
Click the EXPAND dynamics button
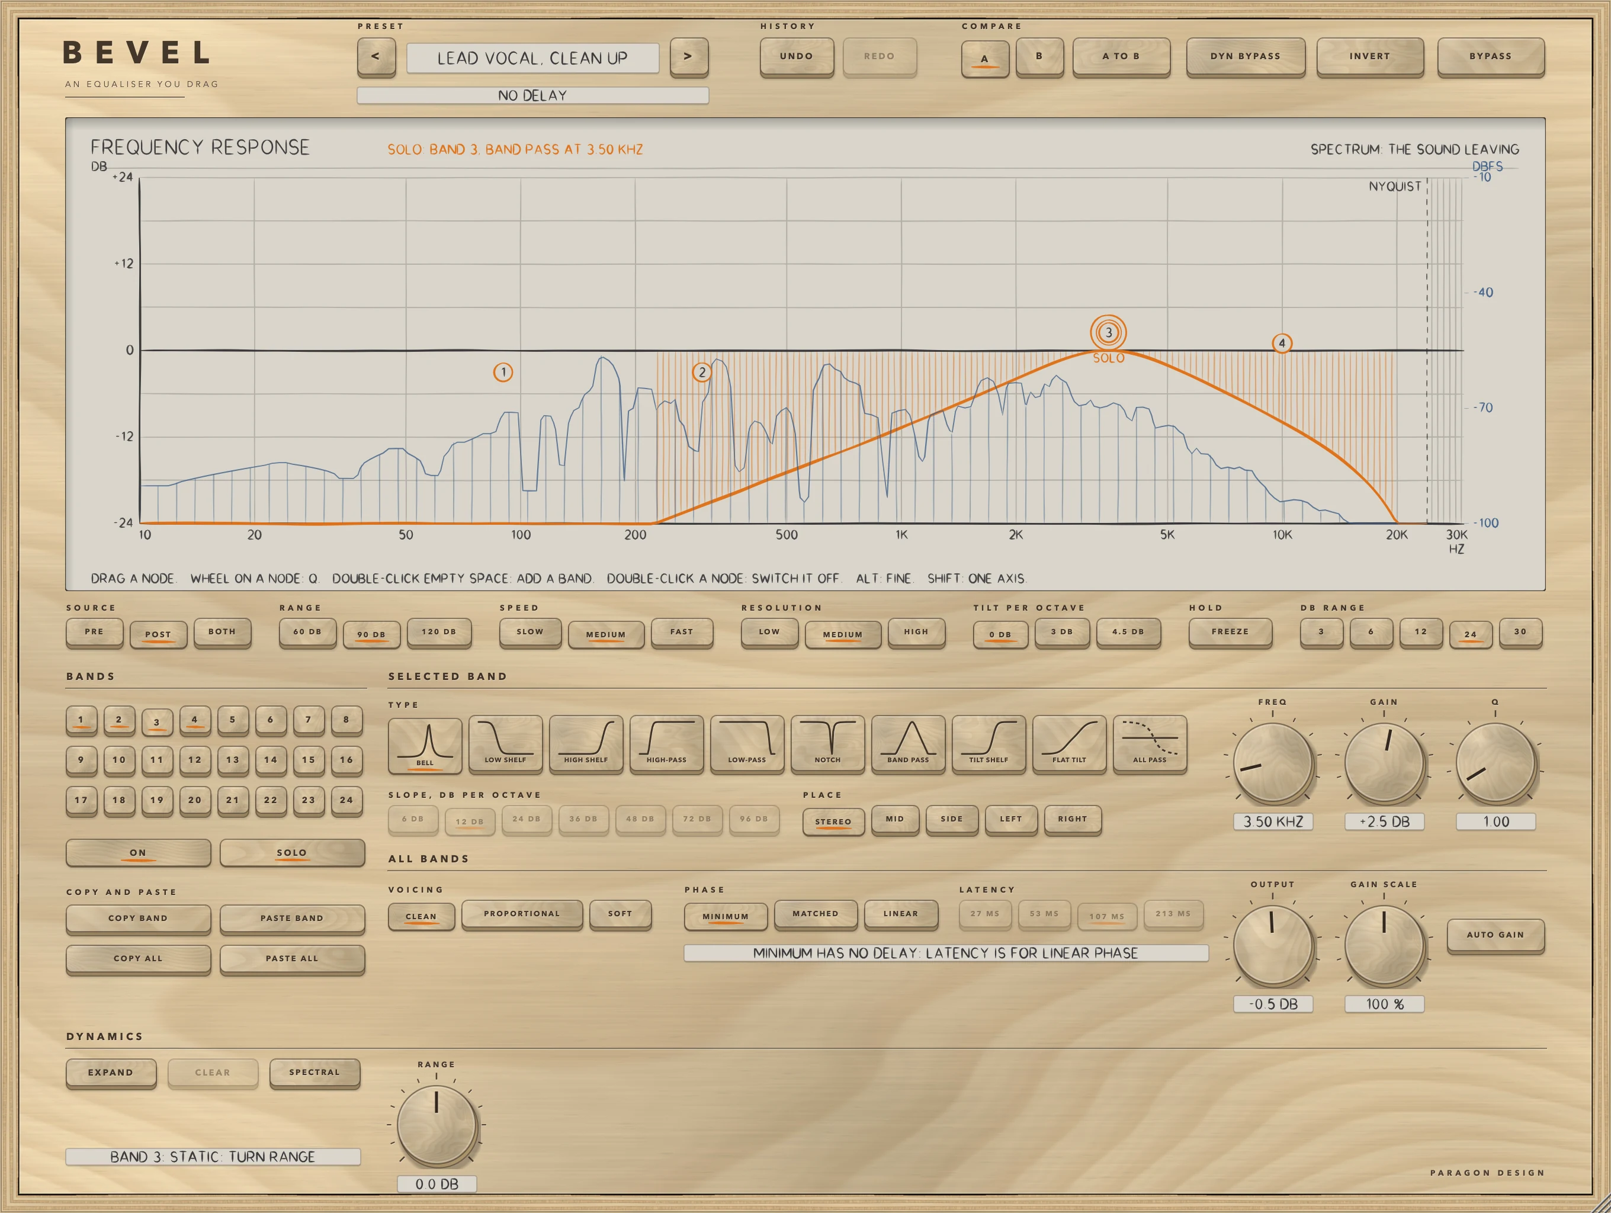coord(111,1073)
